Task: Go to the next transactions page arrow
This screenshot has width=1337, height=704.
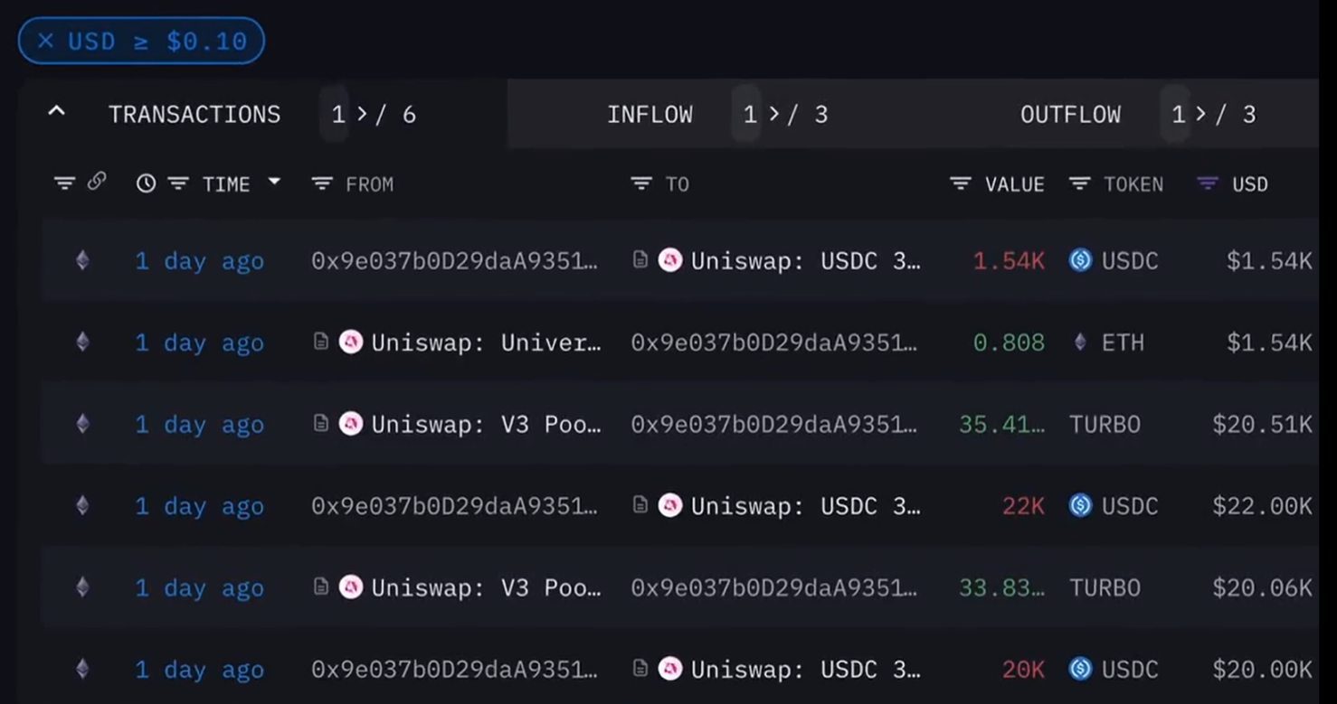Action: (362, 114)
